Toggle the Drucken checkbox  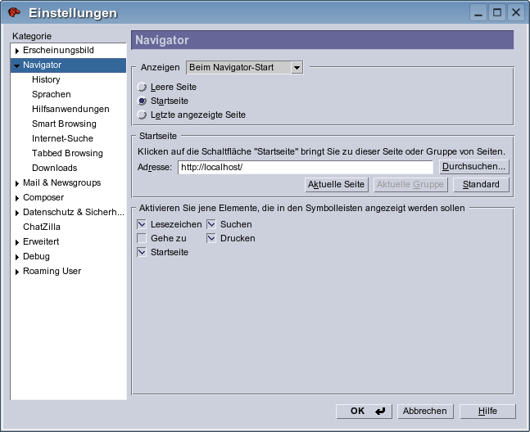pos(211,238)
